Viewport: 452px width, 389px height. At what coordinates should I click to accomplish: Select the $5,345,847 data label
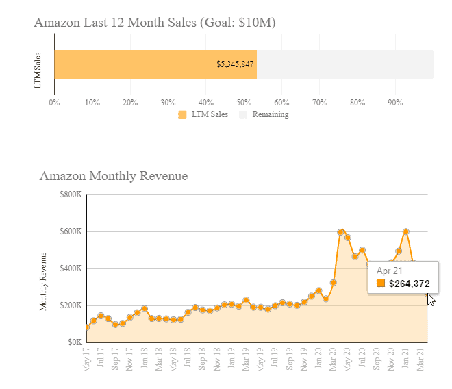235,64
